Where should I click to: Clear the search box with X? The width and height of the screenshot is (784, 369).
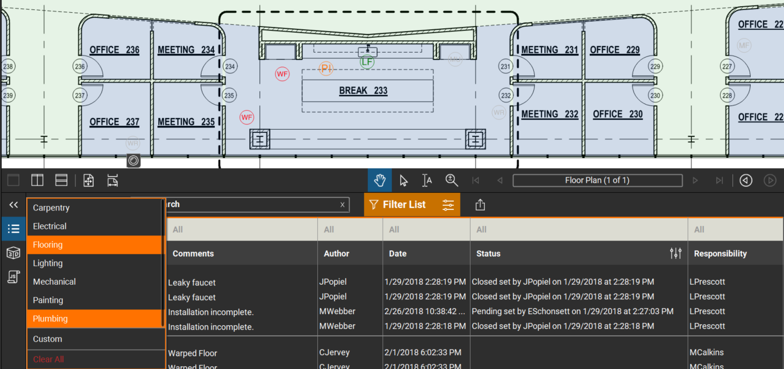pos(342,205)
